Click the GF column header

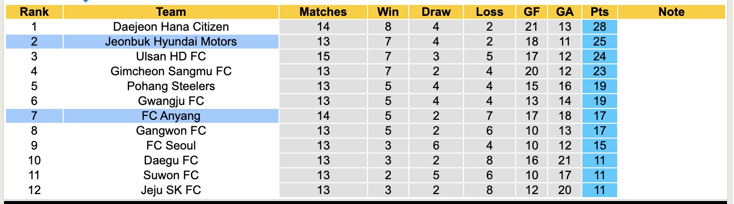532,12
